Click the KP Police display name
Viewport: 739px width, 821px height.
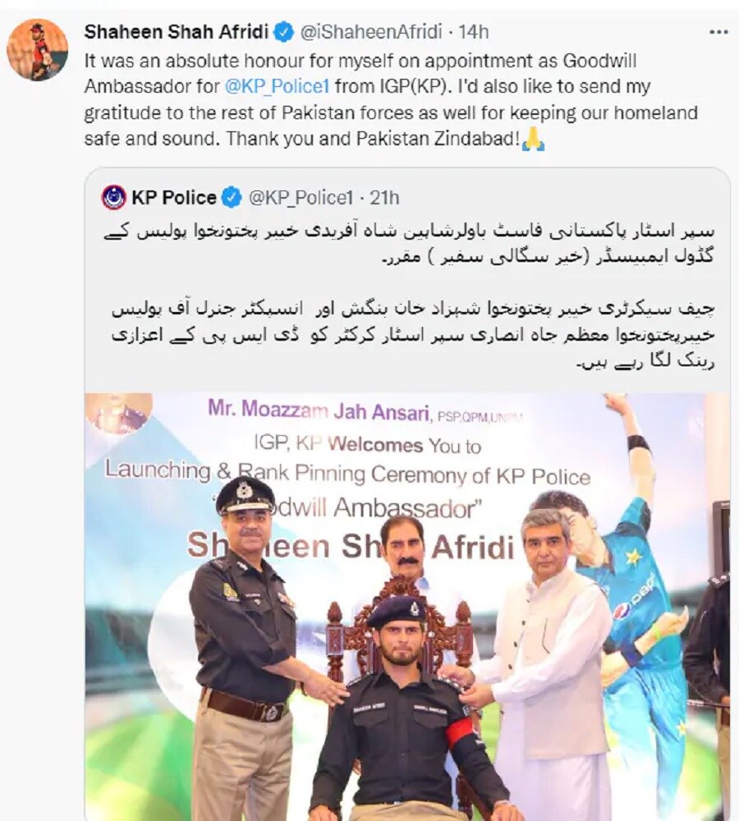click(174, 198)
